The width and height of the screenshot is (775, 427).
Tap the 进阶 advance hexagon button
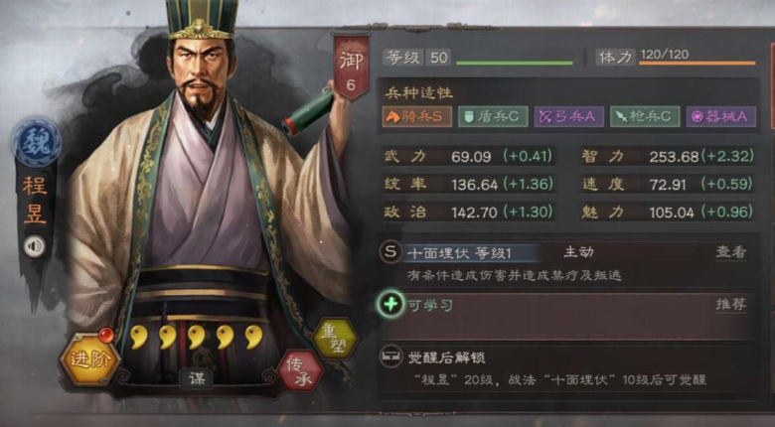89,359
